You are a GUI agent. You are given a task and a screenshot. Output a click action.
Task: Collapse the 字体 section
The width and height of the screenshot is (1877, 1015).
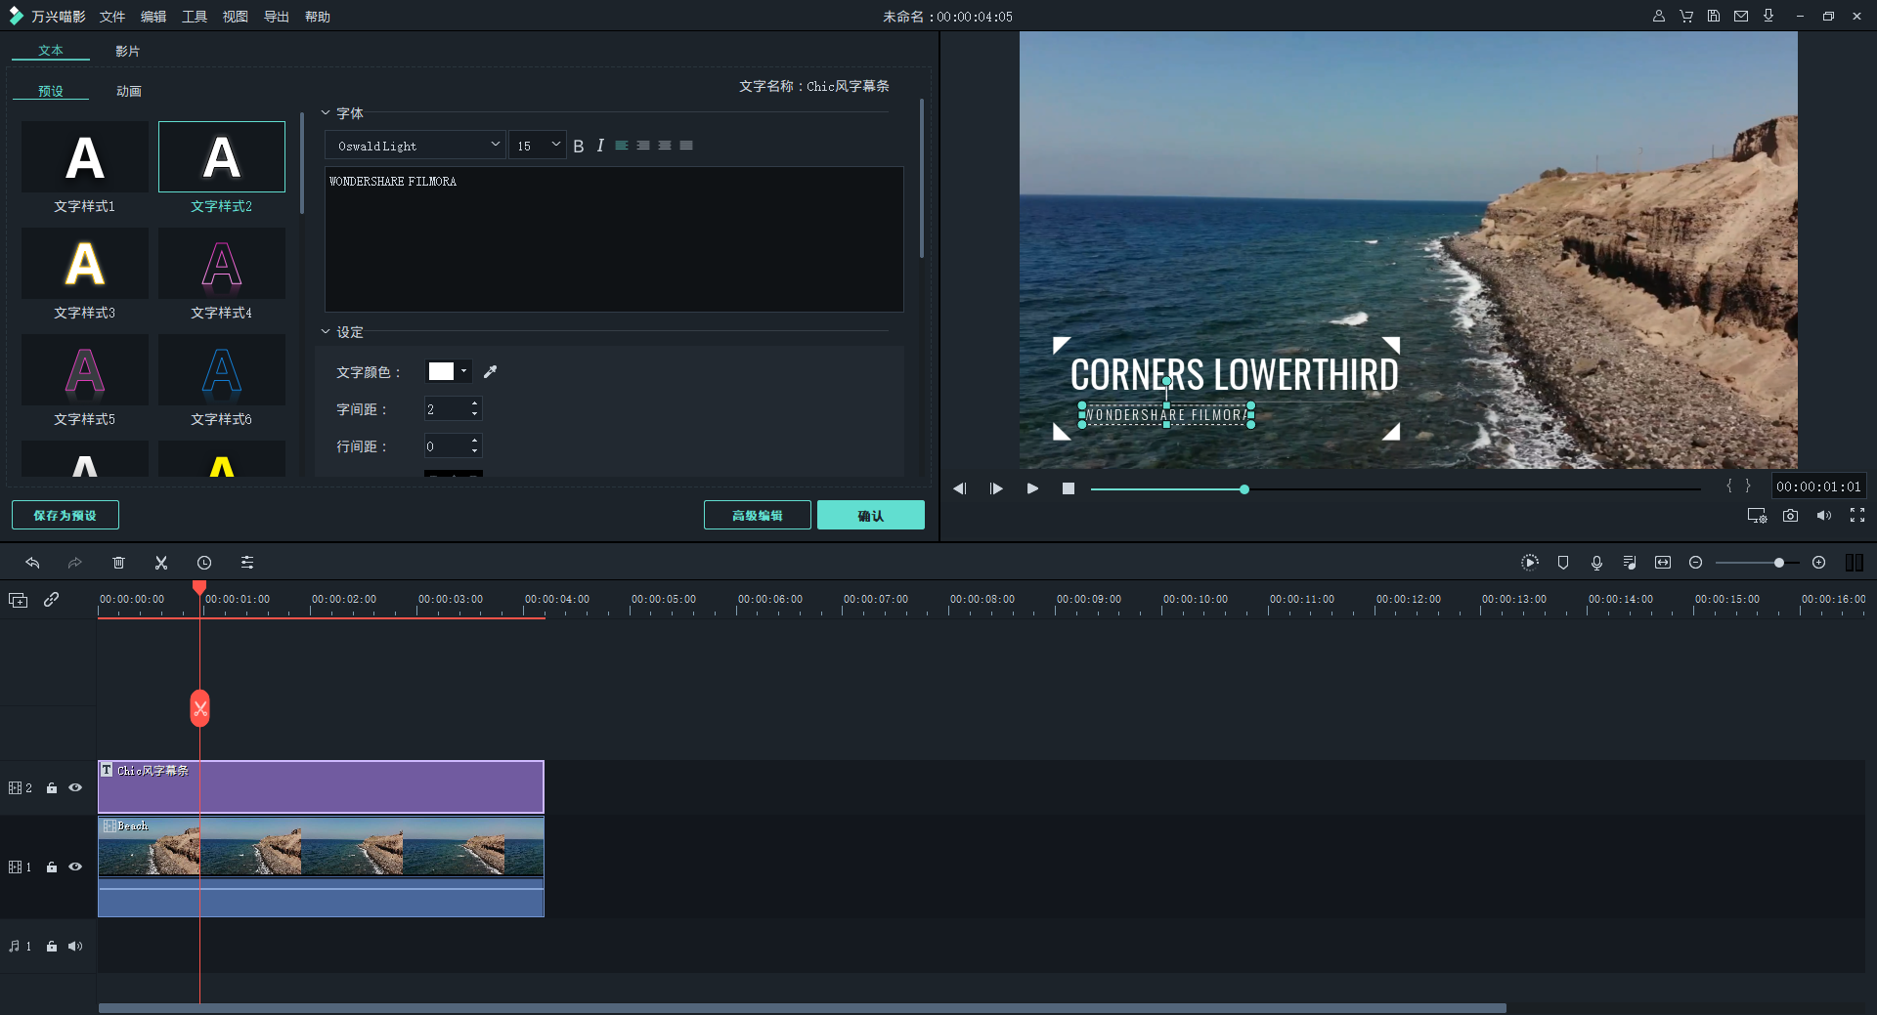tap(326, 113)
